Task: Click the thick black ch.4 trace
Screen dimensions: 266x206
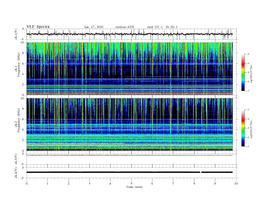Action: tap(129, 172)
